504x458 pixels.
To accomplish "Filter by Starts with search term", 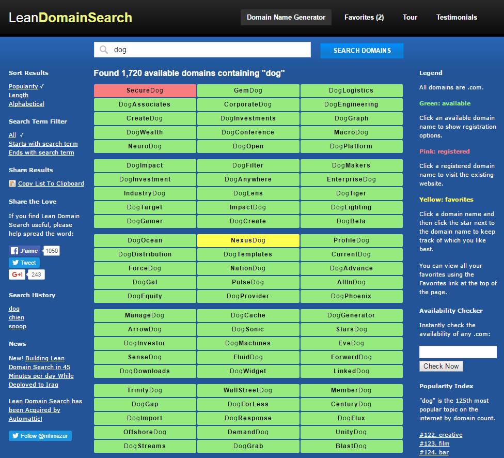I will tap(43, 144).
